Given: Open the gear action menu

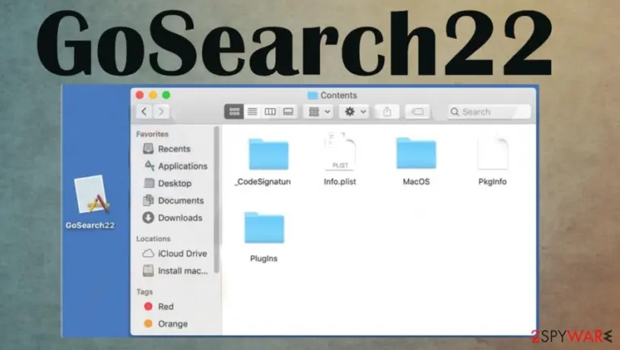Looking at the screenshot, I should click(x=354, y=112).
